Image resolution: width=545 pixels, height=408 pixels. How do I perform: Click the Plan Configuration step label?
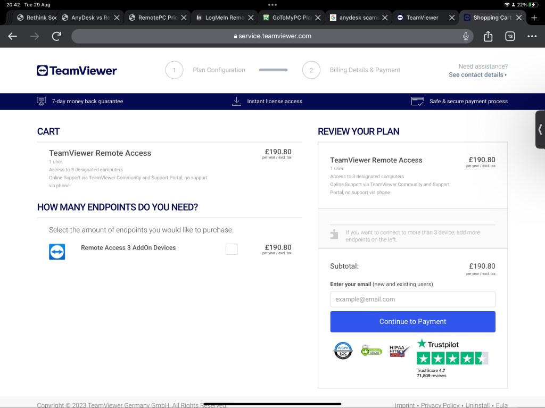tap(219, 70)
